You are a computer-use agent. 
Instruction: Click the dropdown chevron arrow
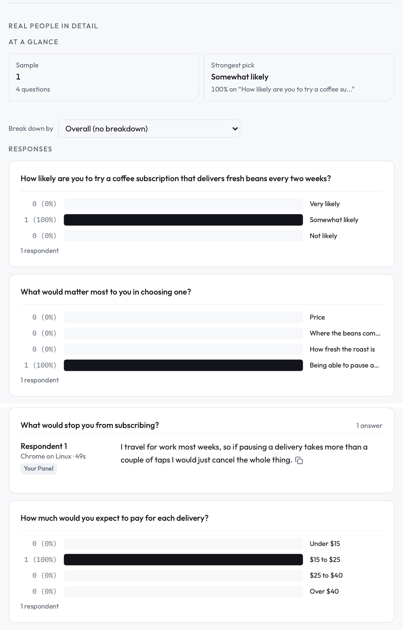(235, 129)
